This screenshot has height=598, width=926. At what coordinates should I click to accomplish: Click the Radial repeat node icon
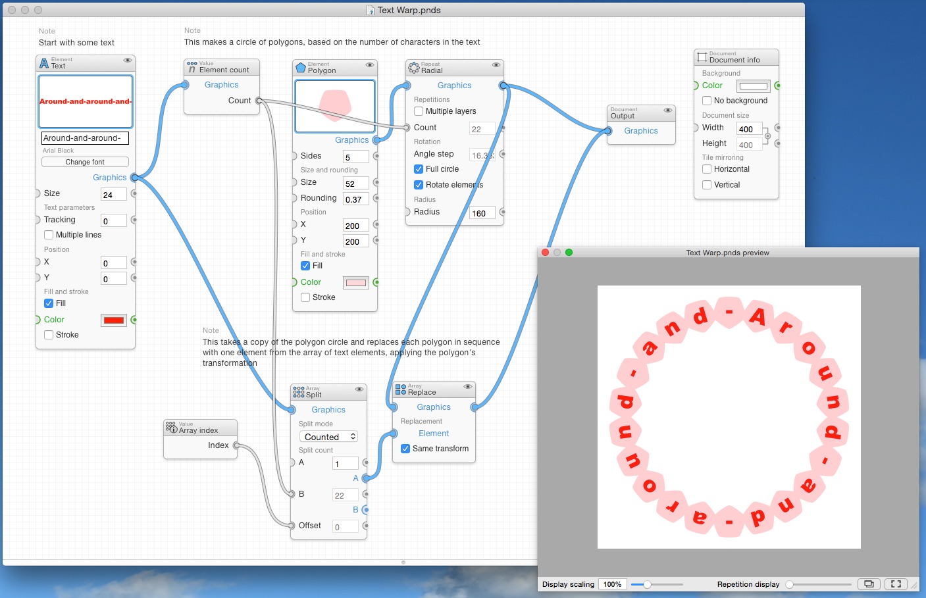413,67
